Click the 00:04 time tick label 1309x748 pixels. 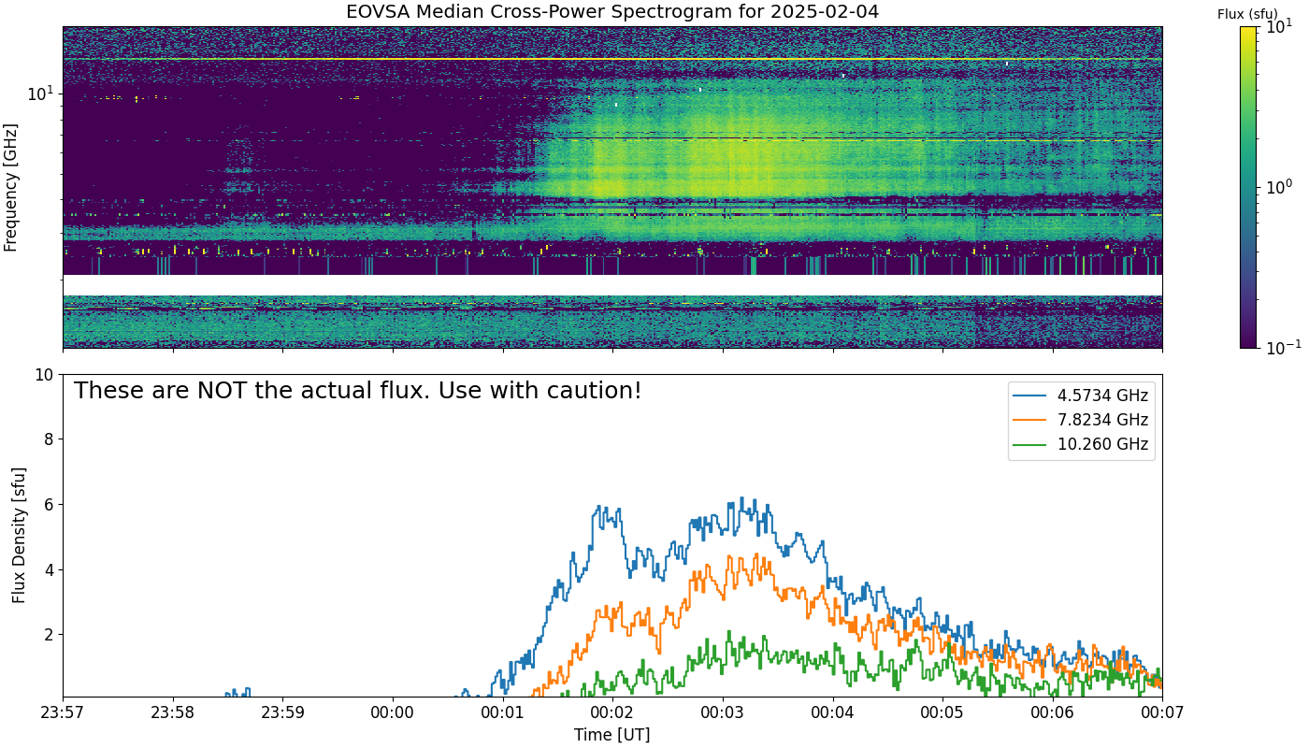click(x=832, y=714)
